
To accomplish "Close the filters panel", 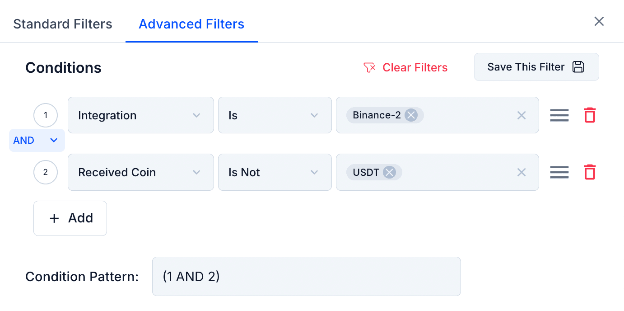I will click(599, 21).
